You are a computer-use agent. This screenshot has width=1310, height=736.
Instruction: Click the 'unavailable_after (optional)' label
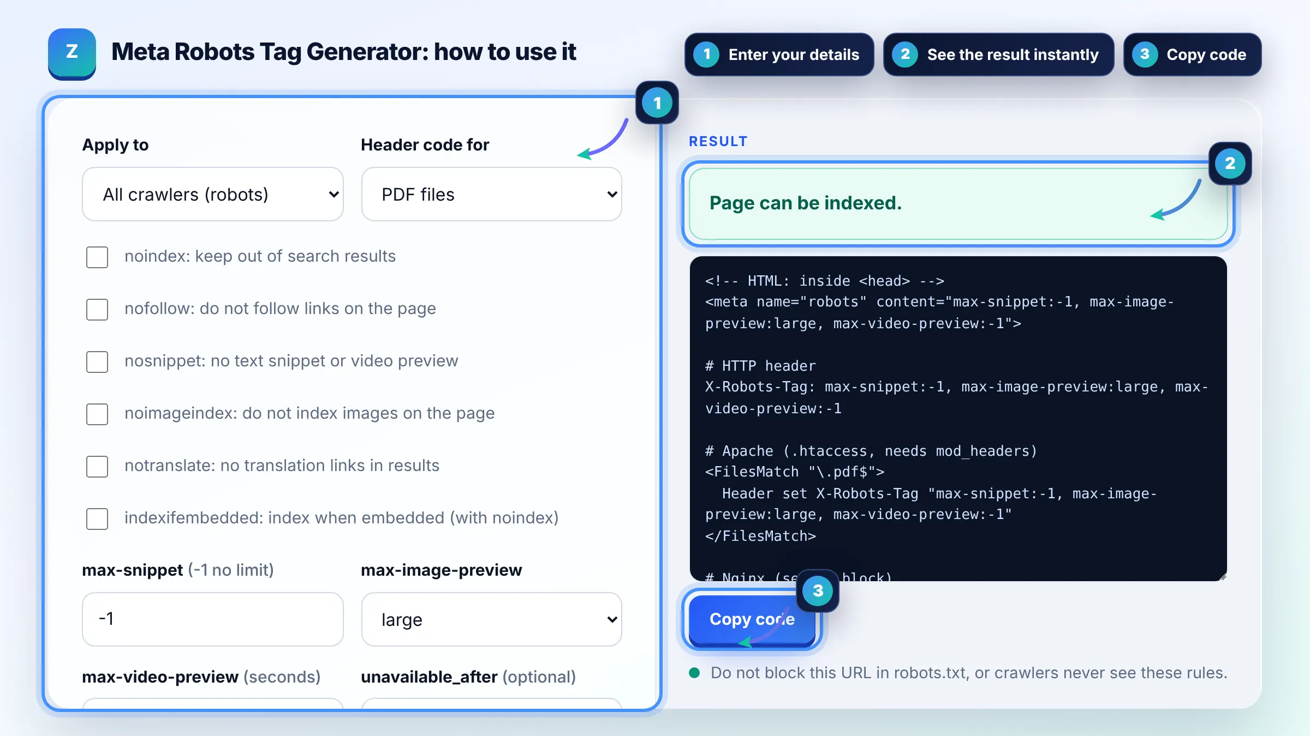tap(468, 677)
